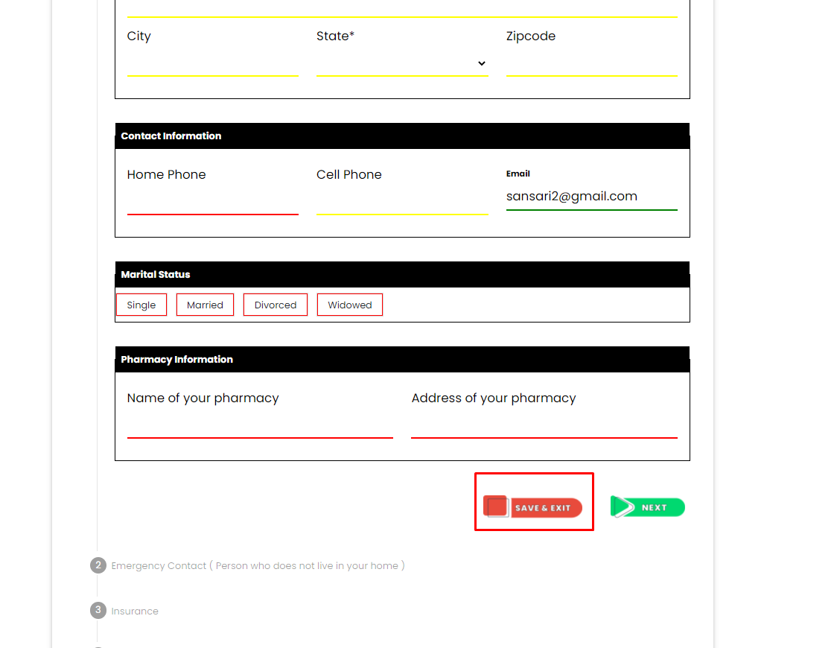The height and width of the screenshot is (648, 834).
Task: Focus the Home Phone field
Action: click(213, 202)
